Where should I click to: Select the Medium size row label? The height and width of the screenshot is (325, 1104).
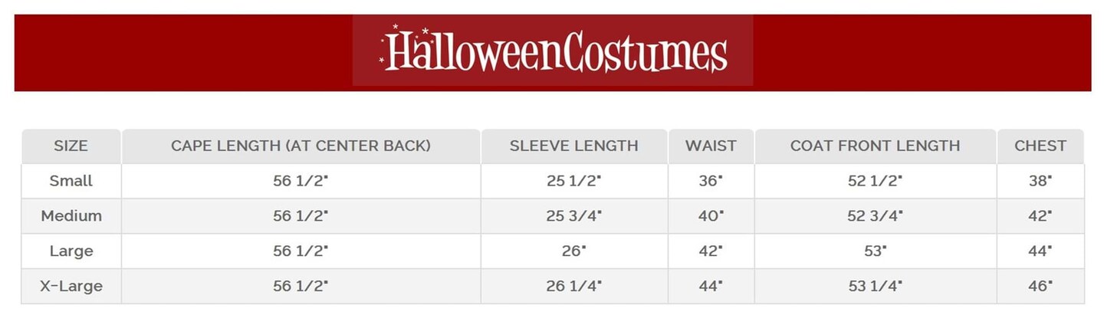point(71,216)
